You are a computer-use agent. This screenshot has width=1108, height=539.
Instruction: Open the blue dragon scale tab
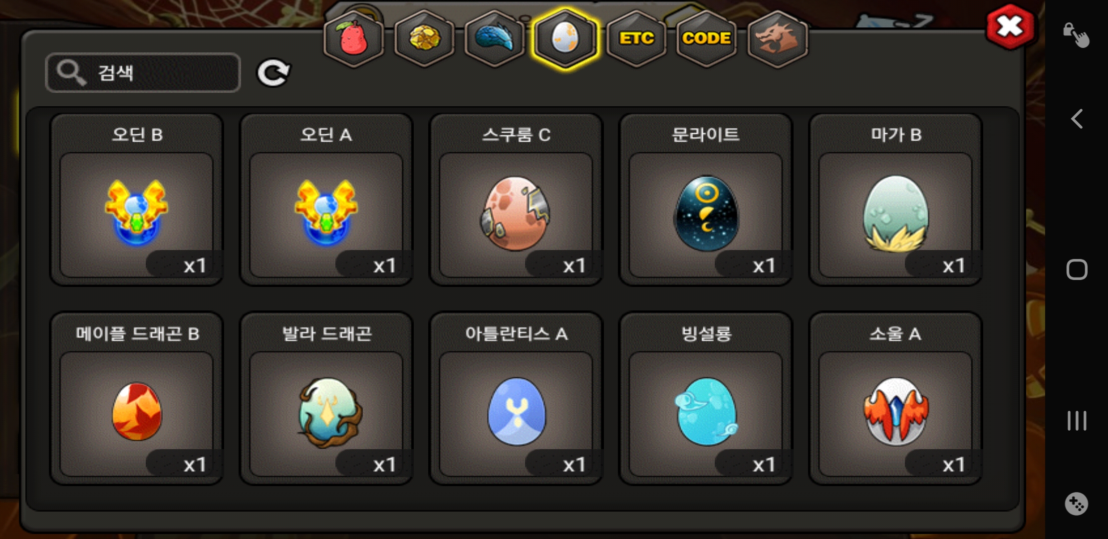(x=494, y=39)
